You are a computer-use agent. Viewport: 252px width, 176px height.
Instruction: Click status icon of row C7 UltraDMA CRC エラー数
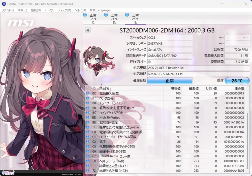88,156
